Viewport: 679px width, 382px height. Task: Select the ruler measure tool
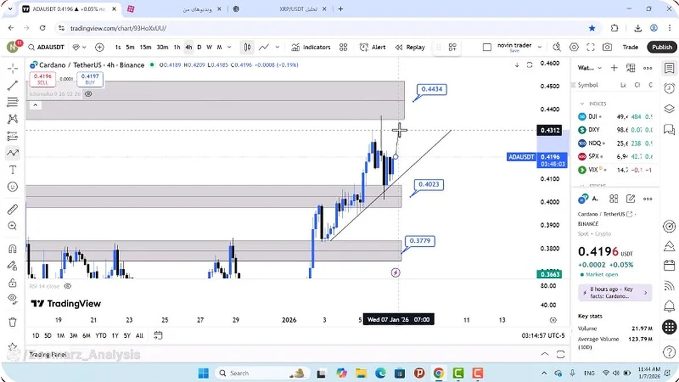point(12,209)
